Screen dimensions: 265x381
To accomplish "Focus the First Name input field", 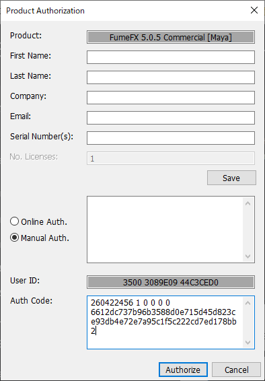I will 171,57.
